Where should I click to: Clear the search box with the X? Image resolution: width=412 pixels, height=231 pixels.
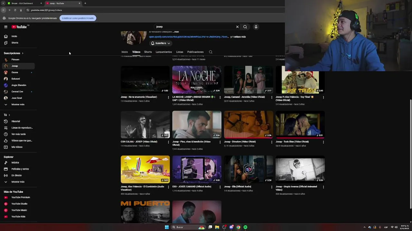tap(237, 27)
